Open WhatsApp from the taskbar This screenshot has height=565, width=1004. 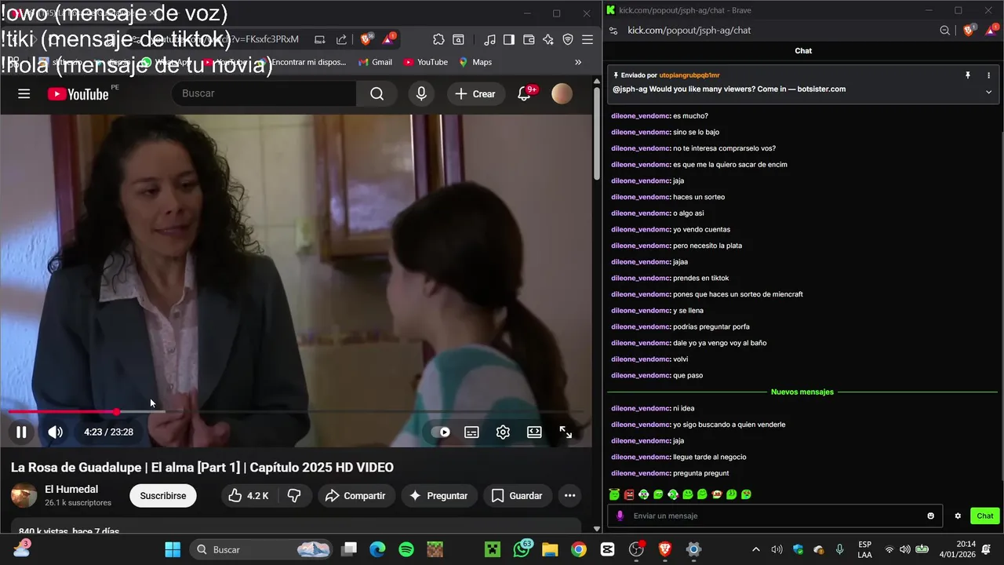pyautogui.click(x=521, y=549)
